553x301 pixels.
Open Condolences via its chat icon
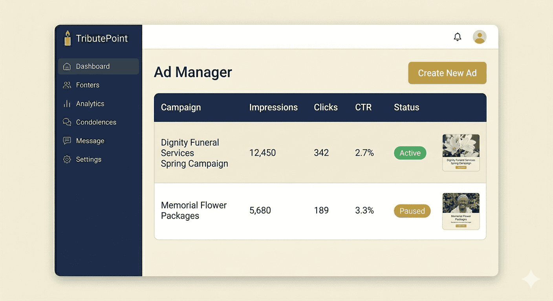(x=67, y=122)
